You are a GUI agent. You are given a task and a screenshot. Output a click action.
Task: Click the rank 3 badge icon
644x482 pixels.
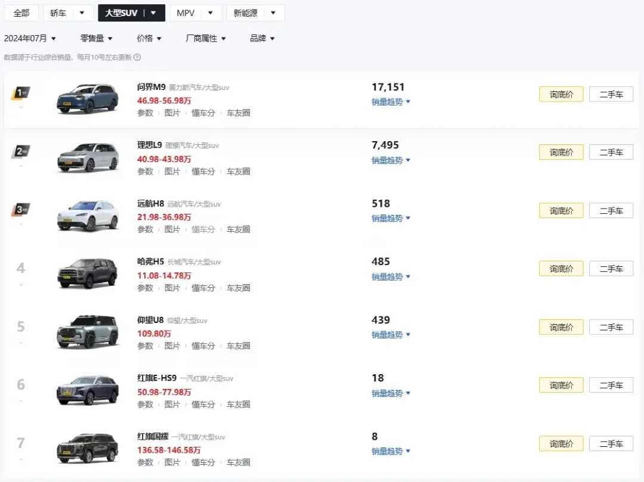pos(20,210)
